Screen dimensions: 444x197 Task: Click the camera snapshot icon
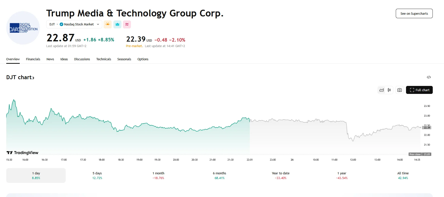399,90
